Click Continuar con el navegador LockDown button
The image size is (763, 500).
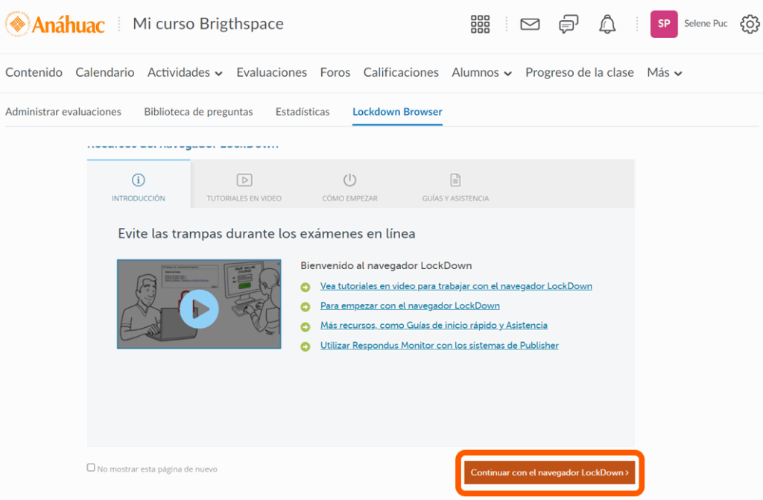[x=549, y=472]
